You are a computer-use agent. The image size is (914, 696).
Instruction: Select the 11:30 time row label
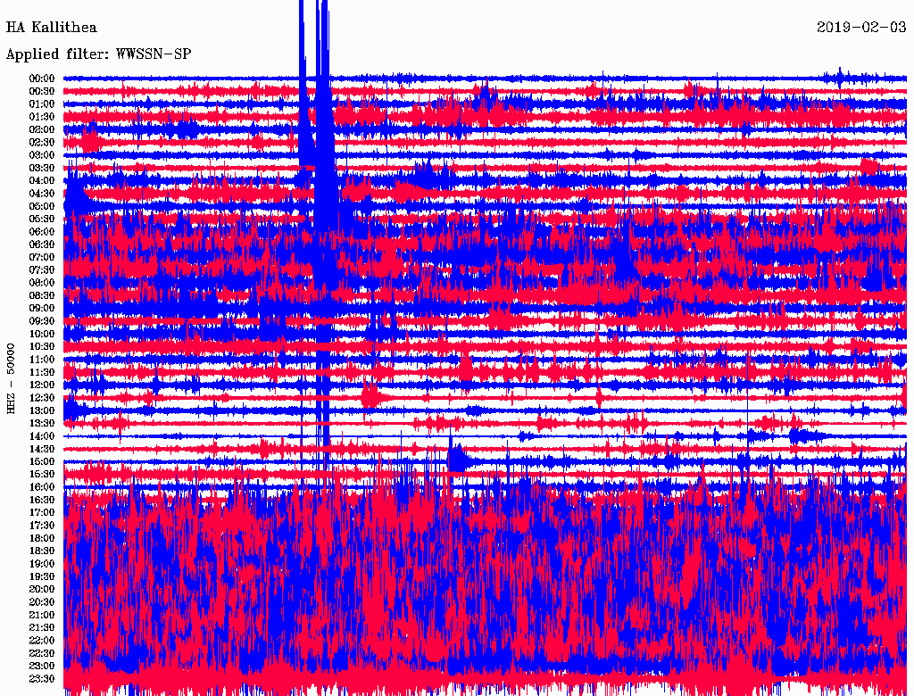click(42, 372)
